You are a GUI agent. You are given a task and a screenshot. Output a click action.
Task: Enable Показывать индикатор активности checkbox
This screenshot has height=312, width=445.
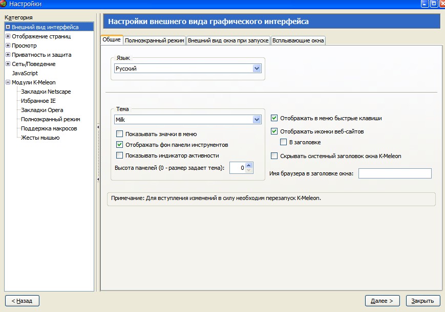tap(120, 155)
